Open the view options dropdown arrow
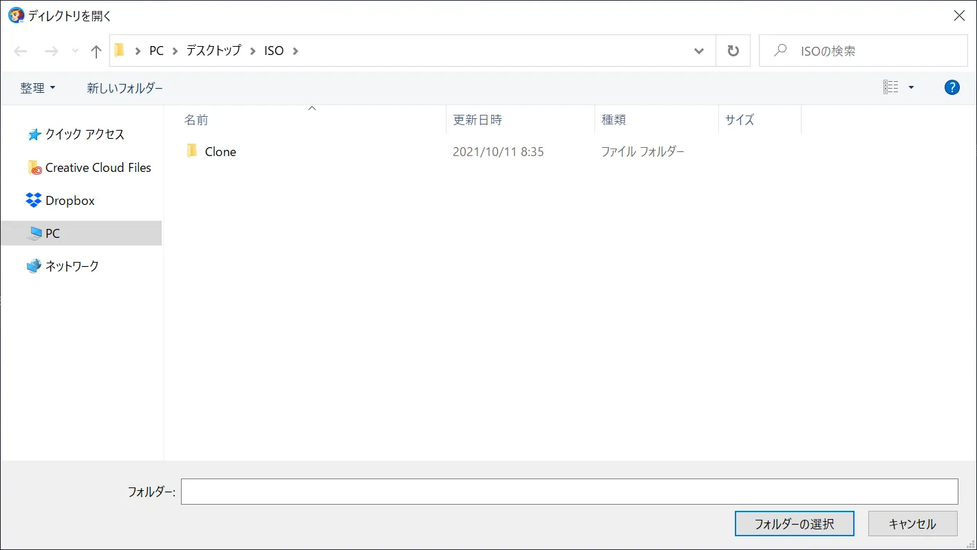Screen dimensions: 977x550 click(x=912, y=88)
